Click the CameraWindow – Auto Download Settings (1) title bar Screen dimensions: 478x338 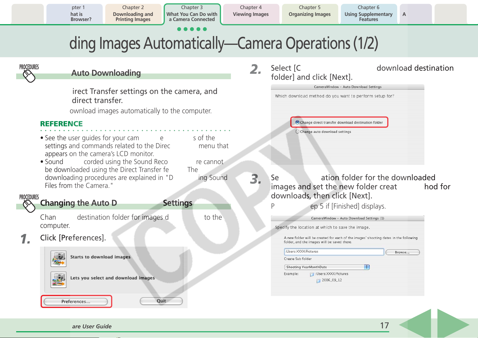point(348,218)
